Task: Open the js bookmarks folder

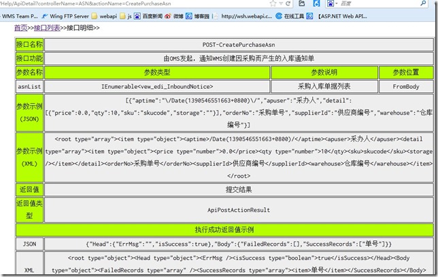Action: point(129,16)
